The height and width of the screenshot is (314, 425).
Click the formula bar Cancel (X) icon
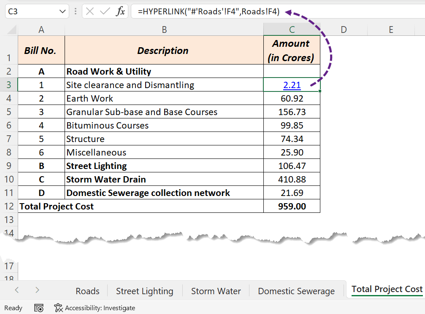pos(90,11)
